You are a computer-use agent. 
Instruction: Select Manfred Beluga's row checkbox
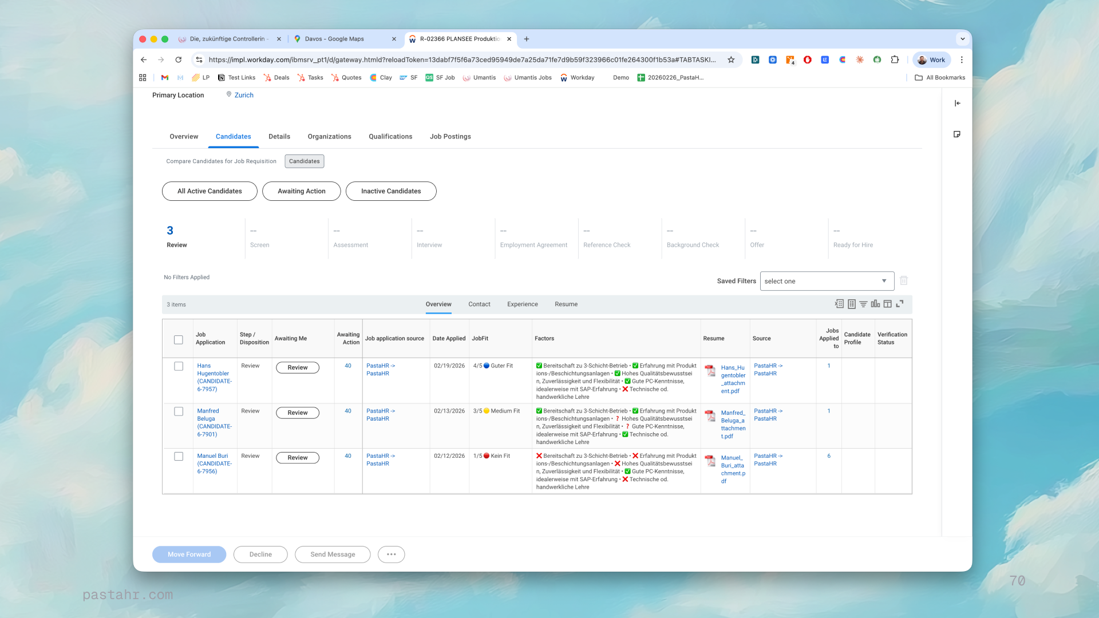(179, 411)
